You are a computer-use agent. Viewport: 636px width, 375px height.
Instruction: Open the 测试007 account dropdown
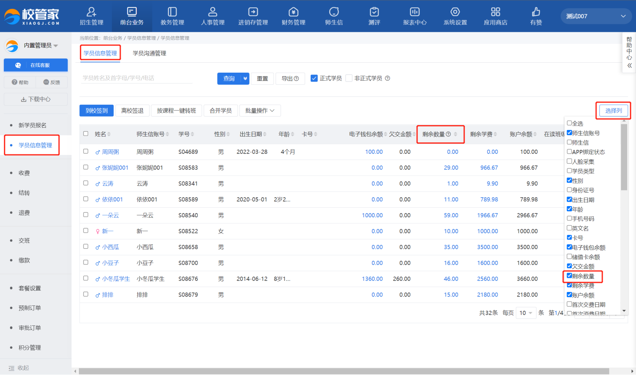(596, 16)
